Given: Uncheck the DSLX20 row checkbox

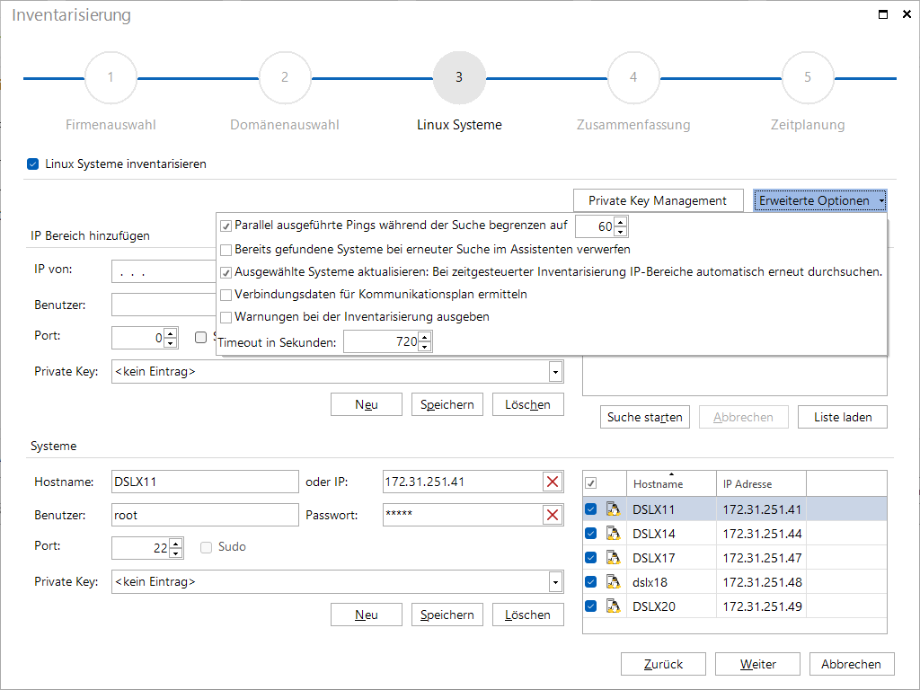Looking at the screenshot, I should pyautogui.click(x=591, y=606).
